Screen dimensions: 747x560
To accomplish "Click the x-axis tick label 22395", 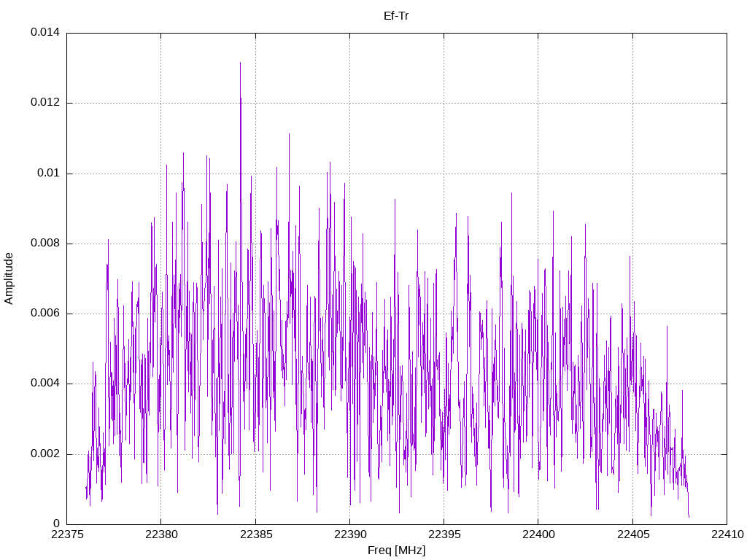I will pos(444,534).
